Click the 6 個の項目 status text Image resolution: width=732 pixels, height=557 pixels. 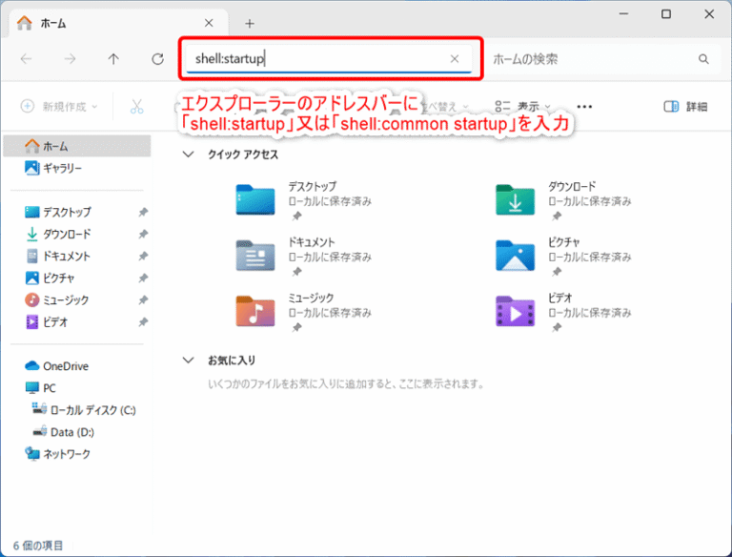(x=38, y=546)
